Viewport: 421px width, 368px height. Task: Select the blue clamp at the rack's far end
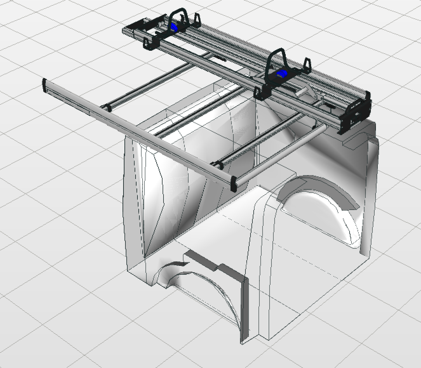click(173, 27)
